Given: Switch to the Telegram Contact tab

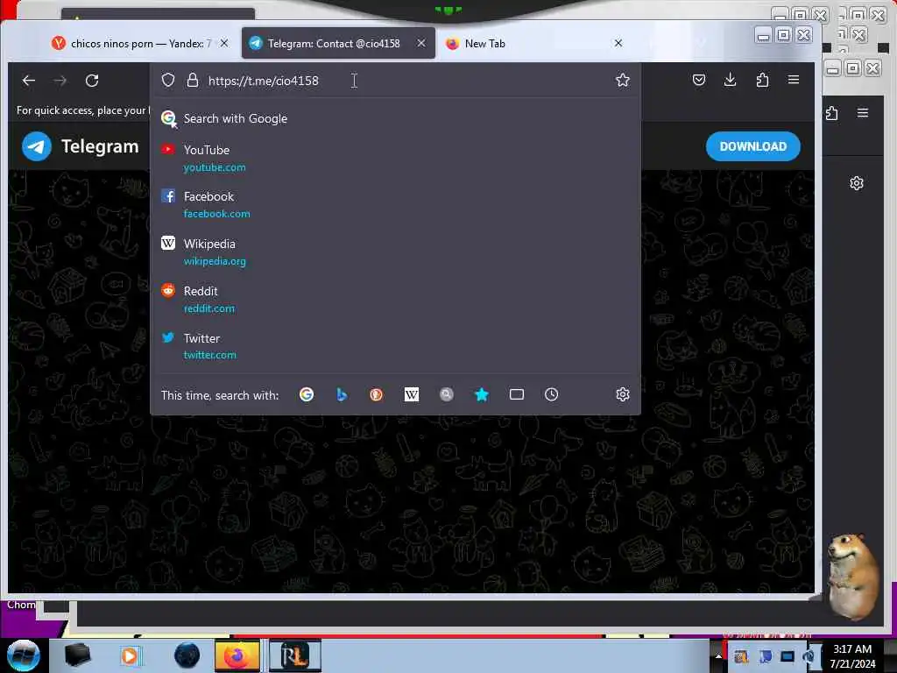Looking at the screenshot, I should (x=334, y=44).
